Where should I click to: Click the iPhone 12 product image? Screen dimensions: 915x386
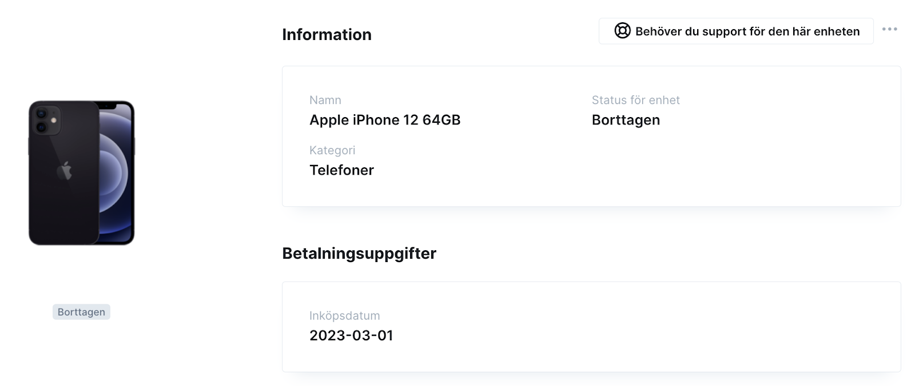[82, 173]
